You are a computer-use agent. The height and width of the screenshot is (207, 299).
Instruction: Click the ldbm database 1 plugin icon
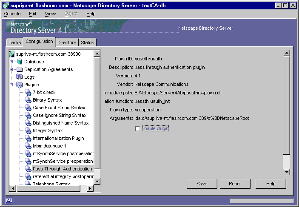[x=28, y=146]
